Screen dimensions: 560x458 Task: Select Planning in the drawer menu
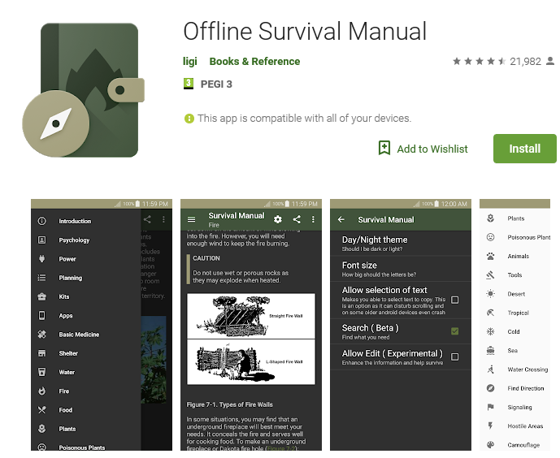tap(71, 278)
